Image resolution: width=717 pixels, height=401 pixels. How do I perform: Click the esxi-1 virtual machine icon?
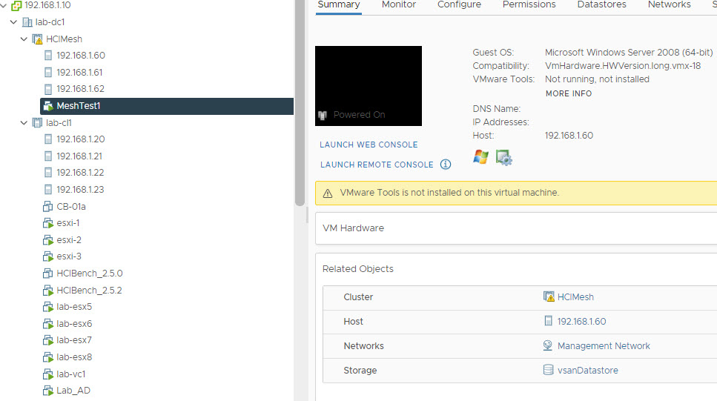point(48,223)
